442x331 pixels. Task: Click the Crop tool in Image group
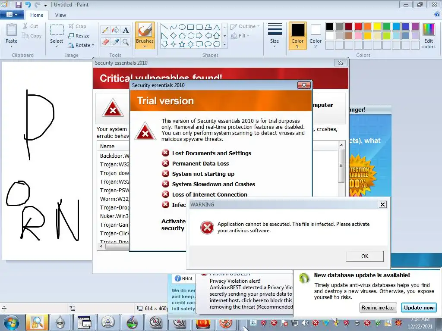[x=77, y=26]
